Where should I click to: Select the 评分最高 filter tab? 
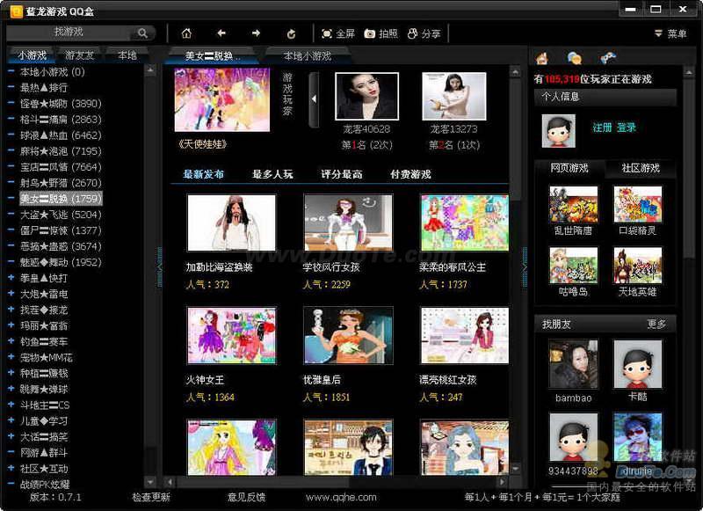coord(342,174)
